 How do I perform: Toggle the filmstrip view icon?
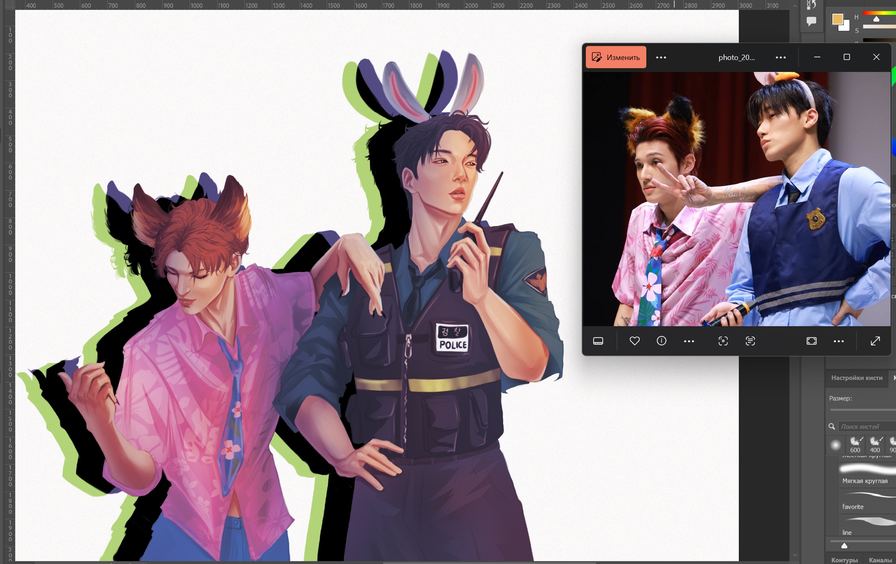click(x=598, y=341)
